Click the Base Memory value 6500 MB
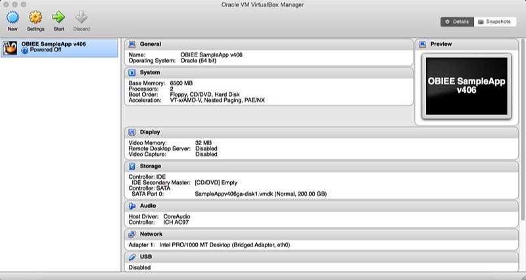This screenshot has height=280, width=526. 181,83
